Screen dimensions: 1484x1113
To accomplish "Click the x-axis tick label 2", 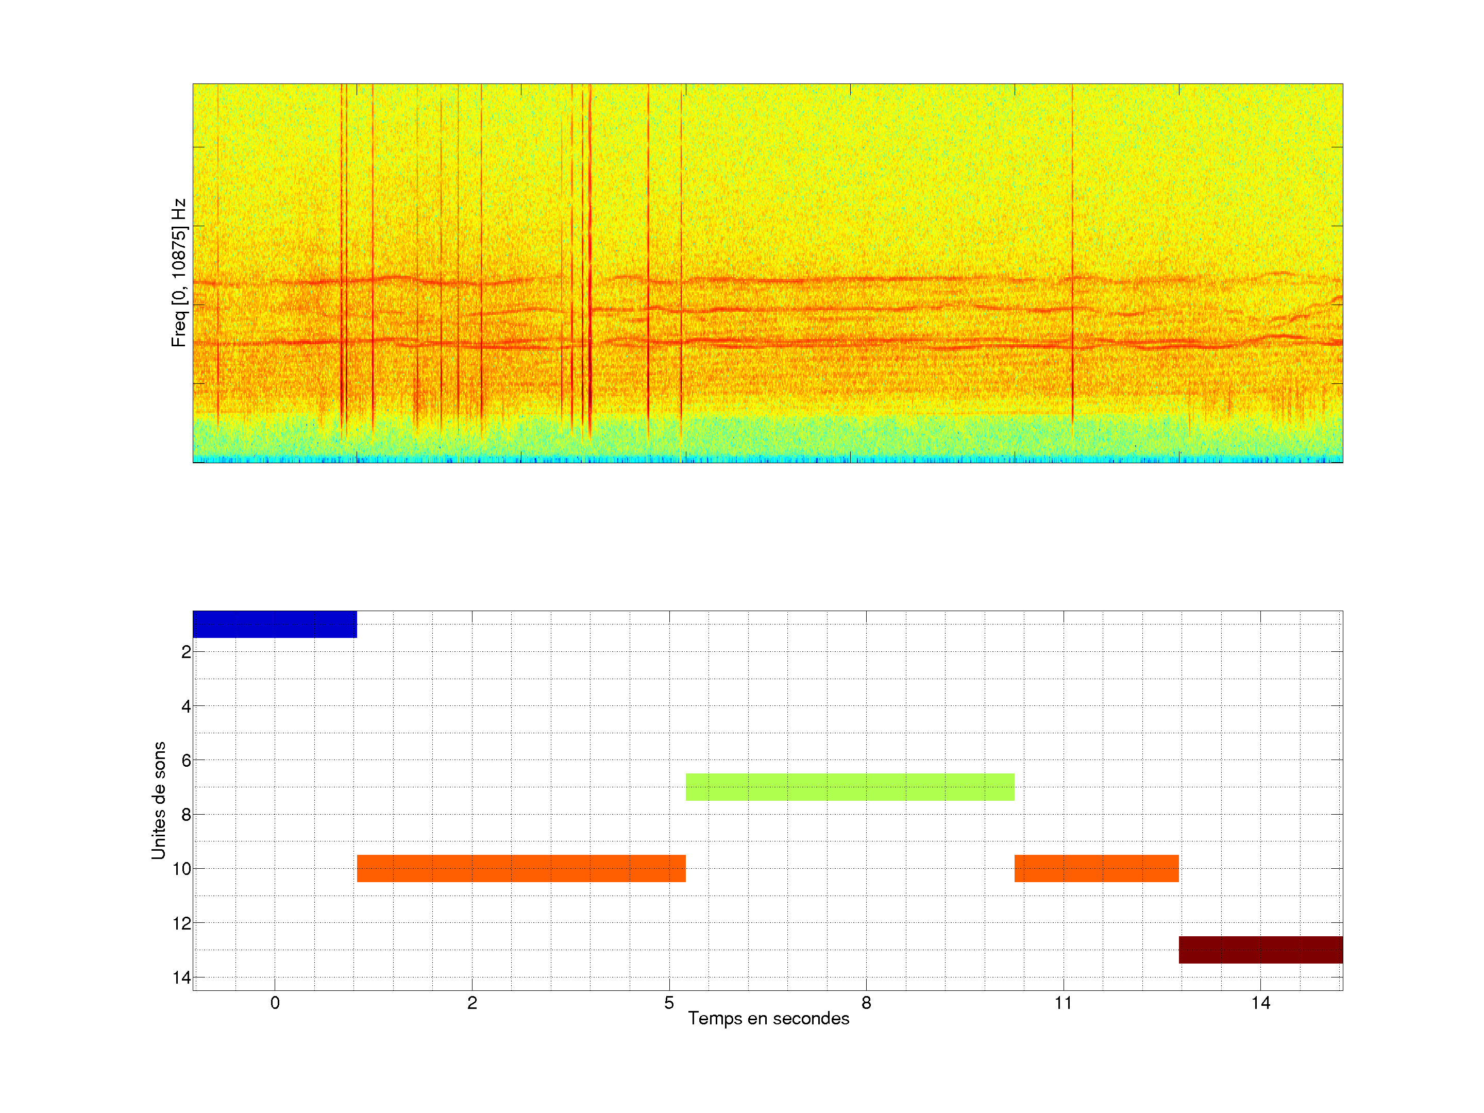I will click(473, 1003).
